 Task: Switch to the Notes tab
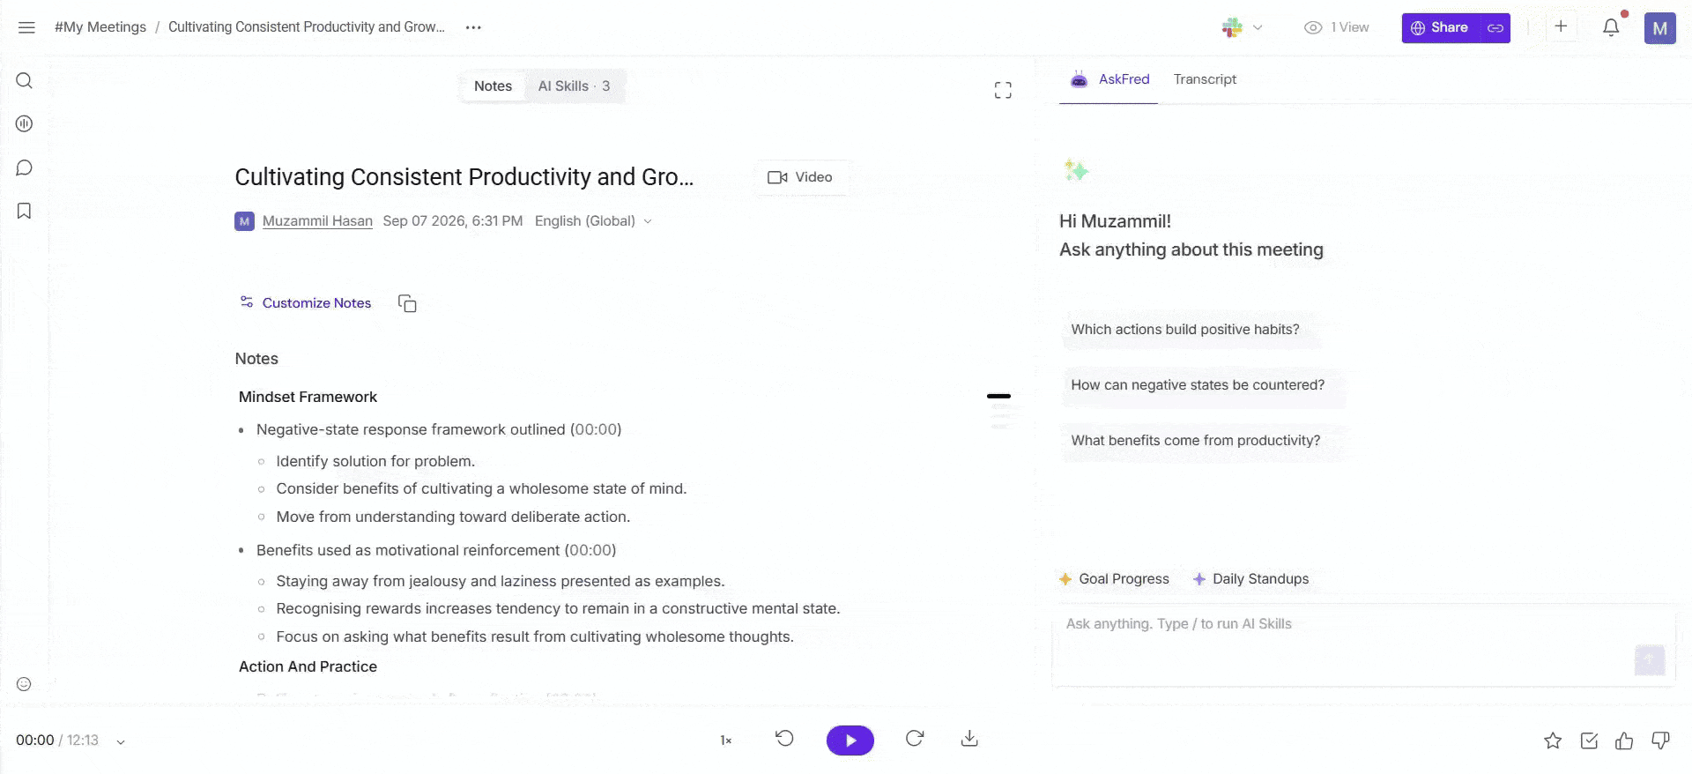[x=493, y=86]
